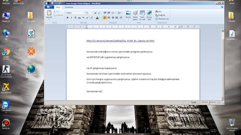
Task: Toggle bold formatting
Action: coord(67,18)
